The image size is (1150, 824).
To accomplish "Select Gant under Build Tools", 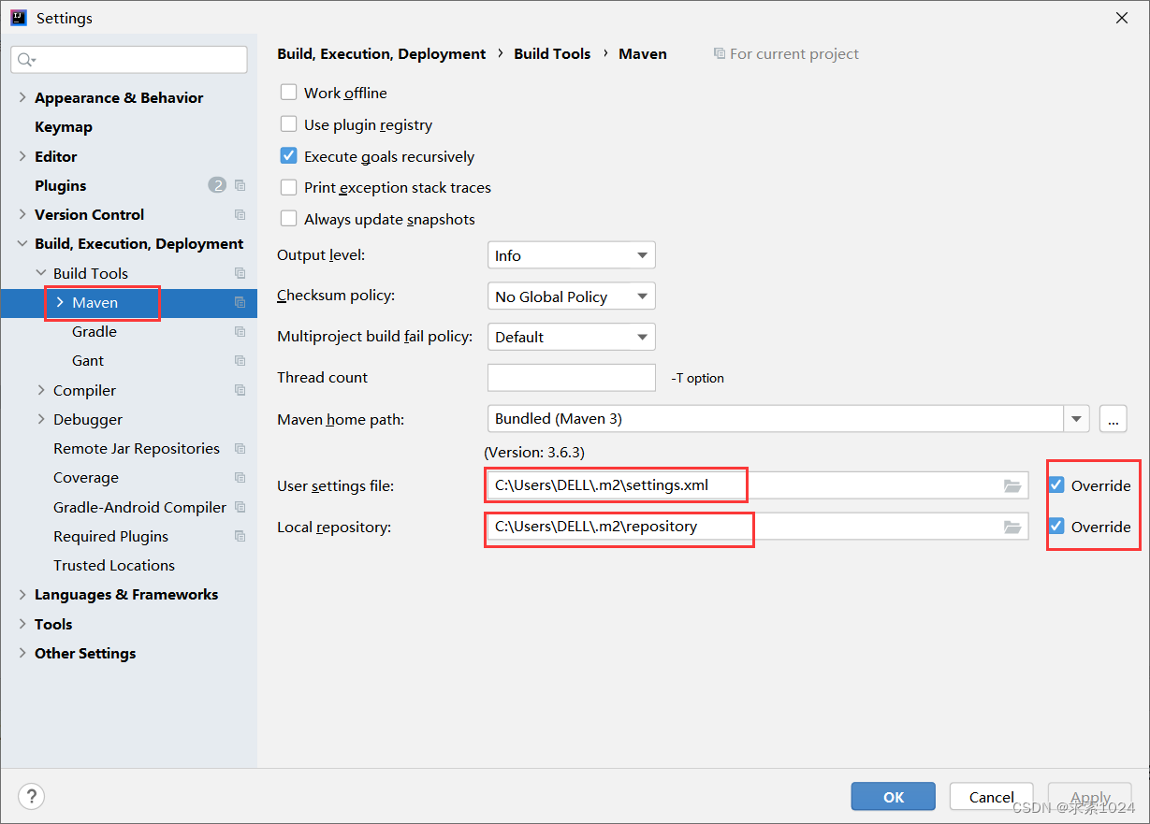I will [88, 360].
